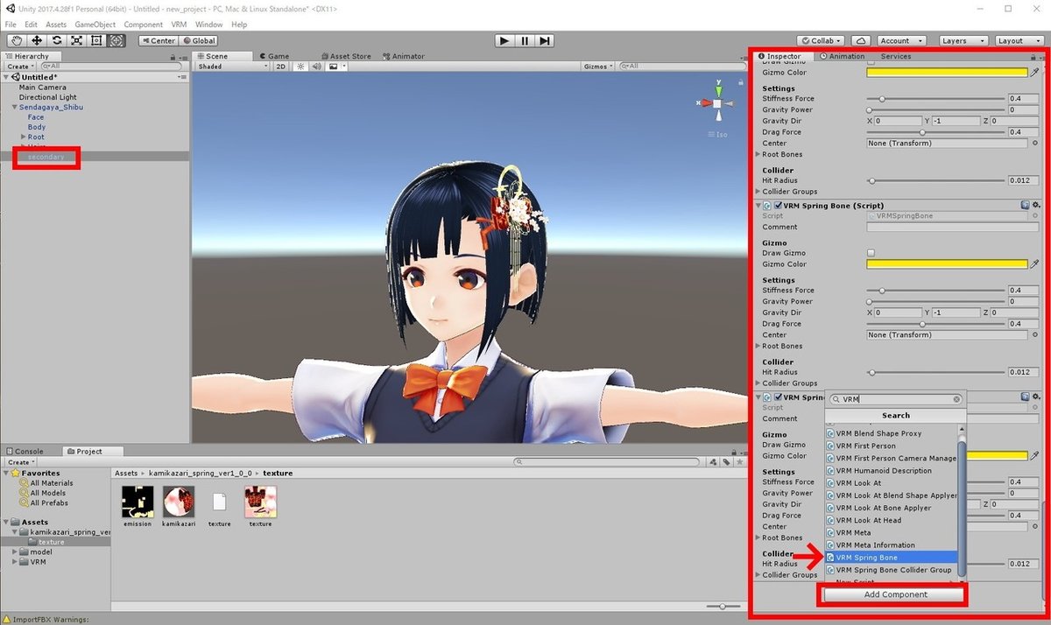Toggle Hierarchy panel lock icon
1051x625 pixels.
click(x=173, y=56)
